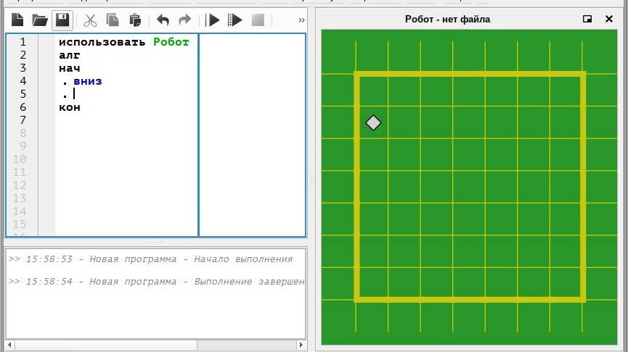Stop program execution
The height and width of the screenshot is (352, 628).
tap(258, 20)
